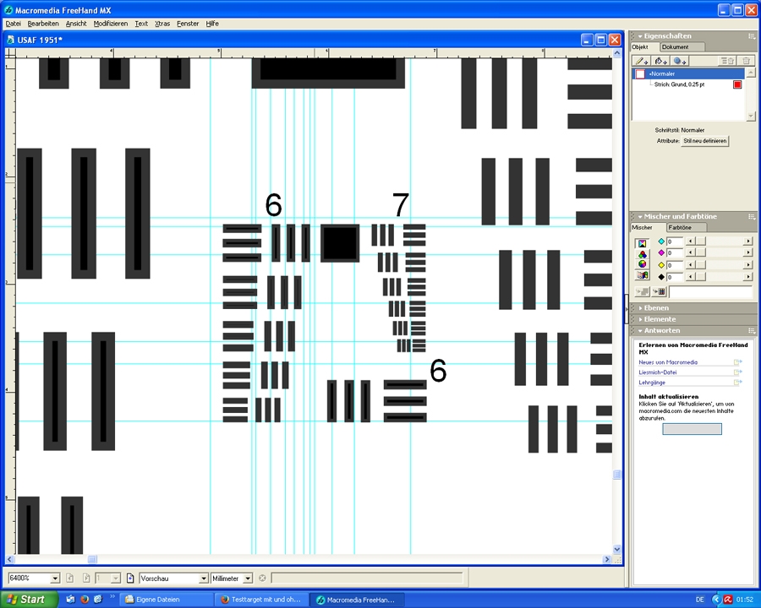Screen dimensions: 761x608
Task: Click the add stroke pencil icon
Action: [x=642, y=61]
